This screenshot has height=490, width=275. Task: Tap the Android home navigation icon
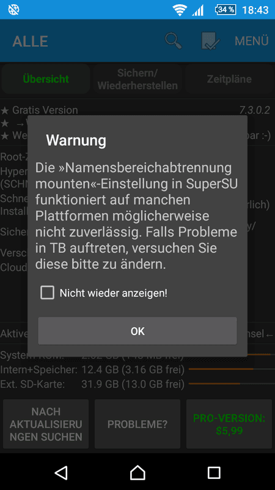pyautogui.click(x=137, y=472)
